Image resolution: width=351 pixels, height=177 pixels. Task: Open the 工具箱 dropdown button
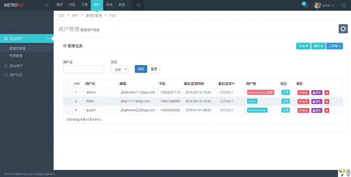click(335, 46)
